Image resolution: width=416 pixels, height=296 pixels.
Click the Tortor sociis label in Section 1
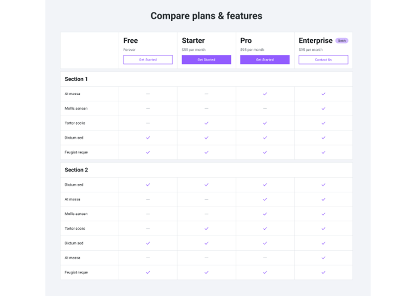[x=75, y=123]
